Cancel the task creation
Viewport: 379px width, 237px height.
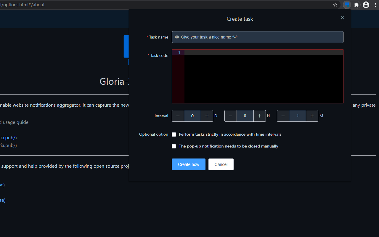[221, 164]
